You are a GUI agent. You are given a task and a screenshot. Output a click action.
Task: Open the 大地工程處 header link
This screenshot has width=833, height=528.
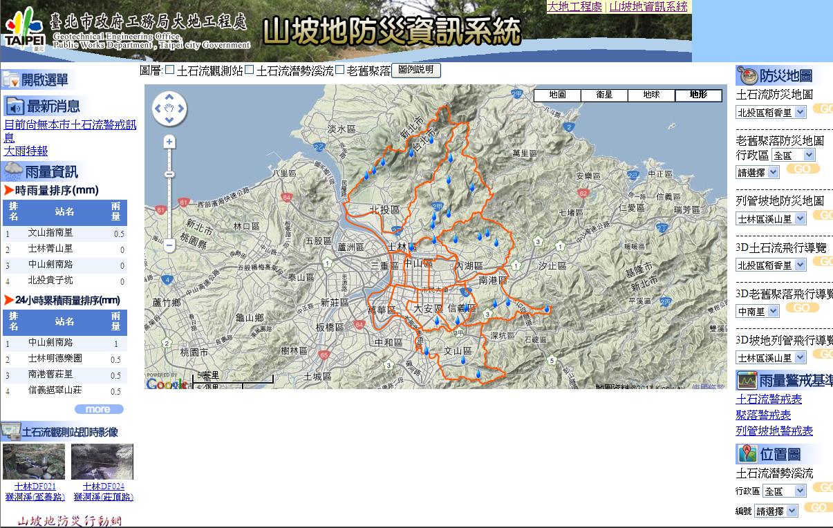click(574, 7)
